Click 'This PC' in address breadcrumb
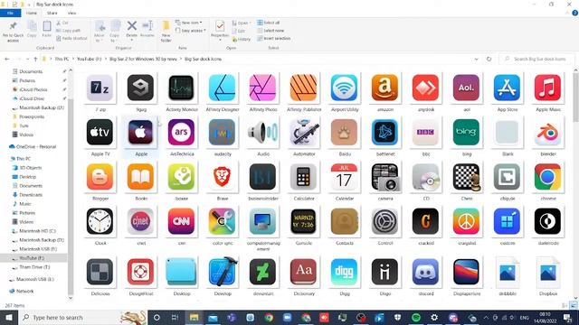 pos(62,59)
